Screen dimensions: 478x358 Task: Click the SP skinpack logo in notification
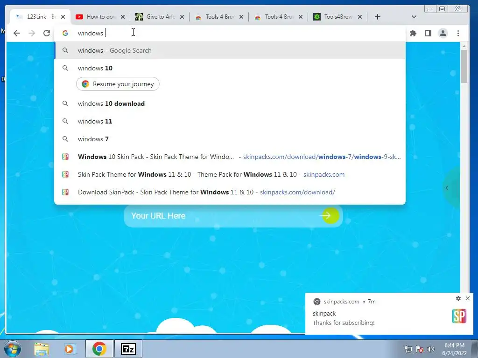pyautogui.click(x=459, y=316)
